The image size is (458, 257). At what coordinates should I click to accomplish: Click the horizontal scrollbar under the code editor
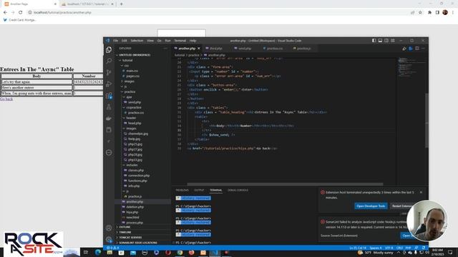[285, 184]
